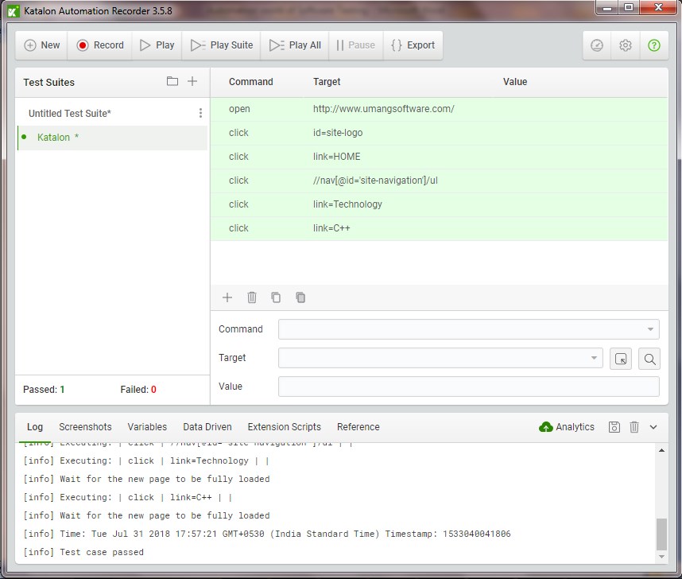Viewport: 682px width, 579px height.
Task: Close the Katalon Recorder window
Action: tap(658, 8)
